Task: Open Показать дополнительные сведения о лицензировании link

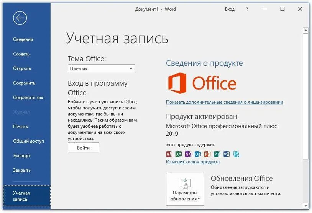Action: pyautogui.click(x=225, y=102)
